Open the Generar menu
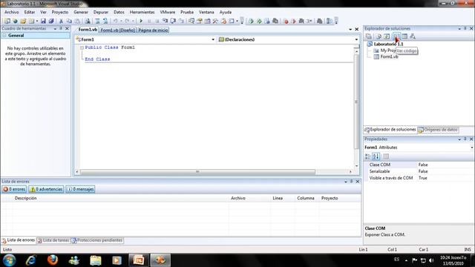The image size is (475, 267). [81, 12]
